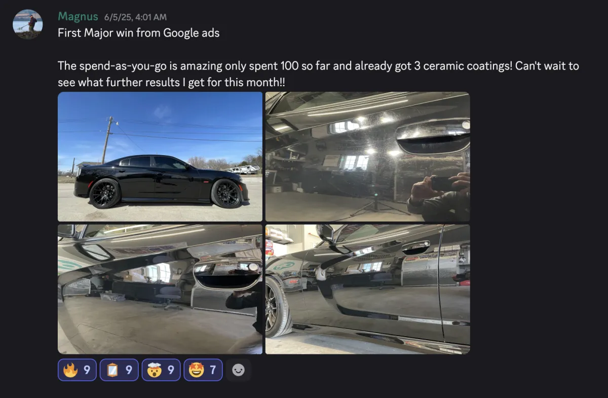Image resolution: width=608 pixels, height=398 pixels.
Task: Toggle the star-struck emoji reaction
Action: 203,370
